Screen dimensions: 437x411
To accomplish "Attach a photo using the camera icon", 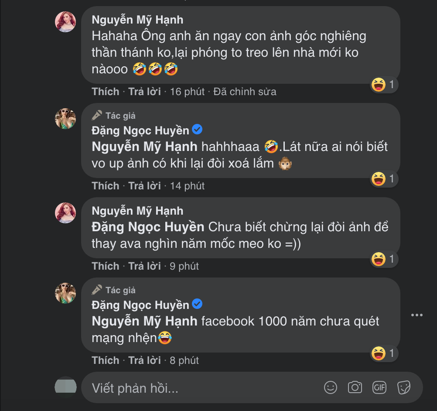I will tap(355, 387).
